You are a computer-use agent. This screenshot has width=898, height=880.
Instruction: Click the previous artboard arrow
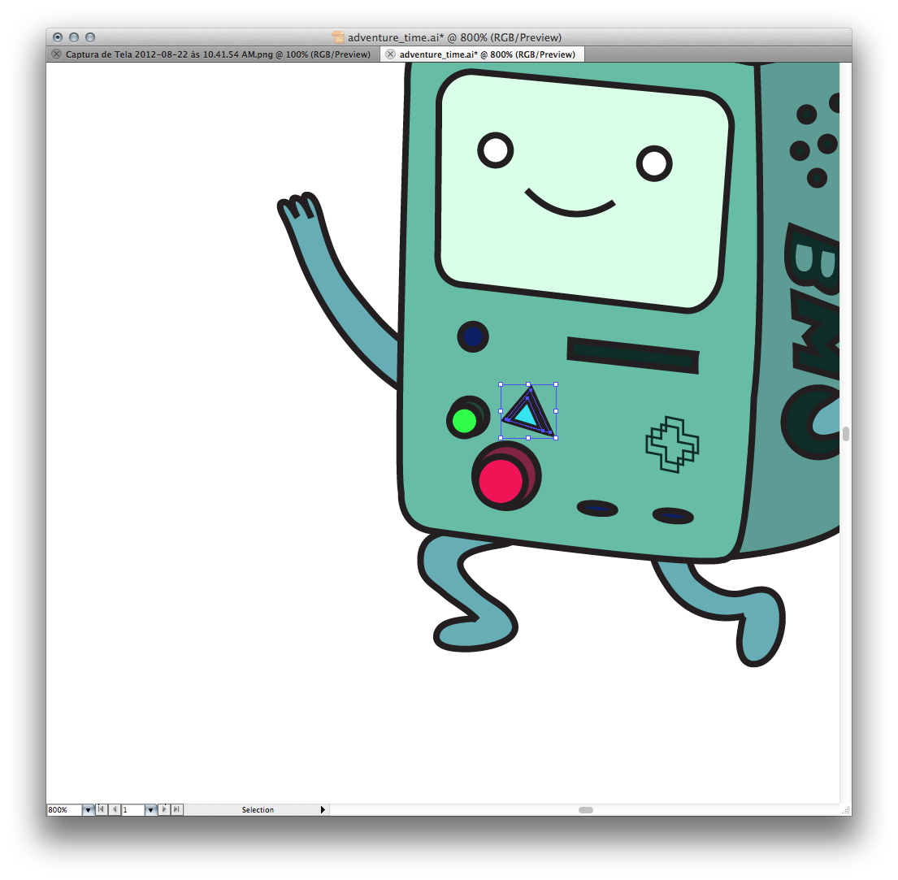(x=115, y=809)
